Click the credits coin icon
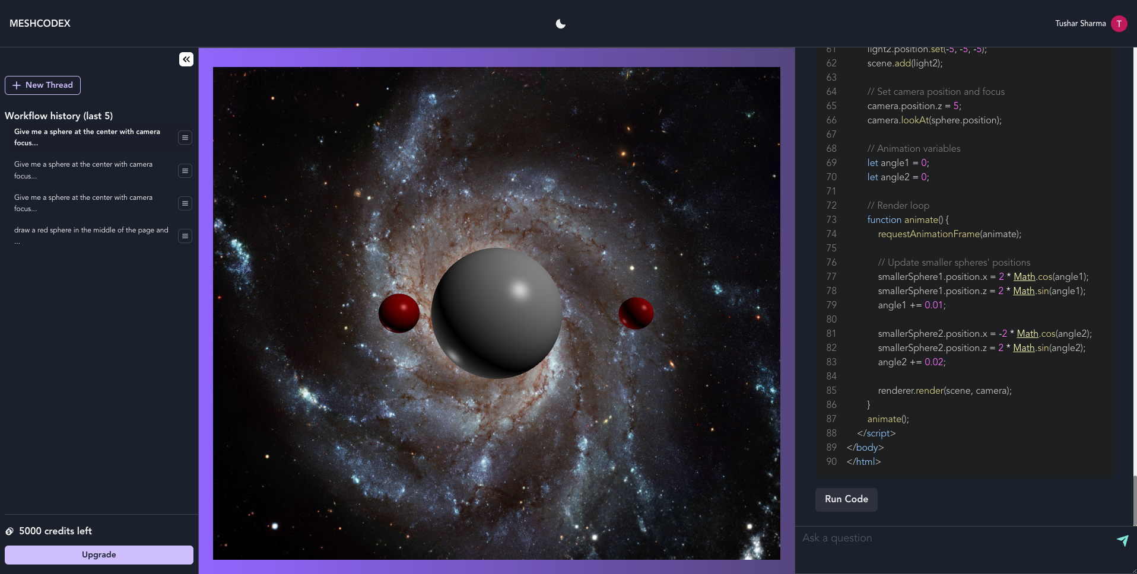Screen dimensions: 1137x574 pyautogui.click(x=9, y=531)
